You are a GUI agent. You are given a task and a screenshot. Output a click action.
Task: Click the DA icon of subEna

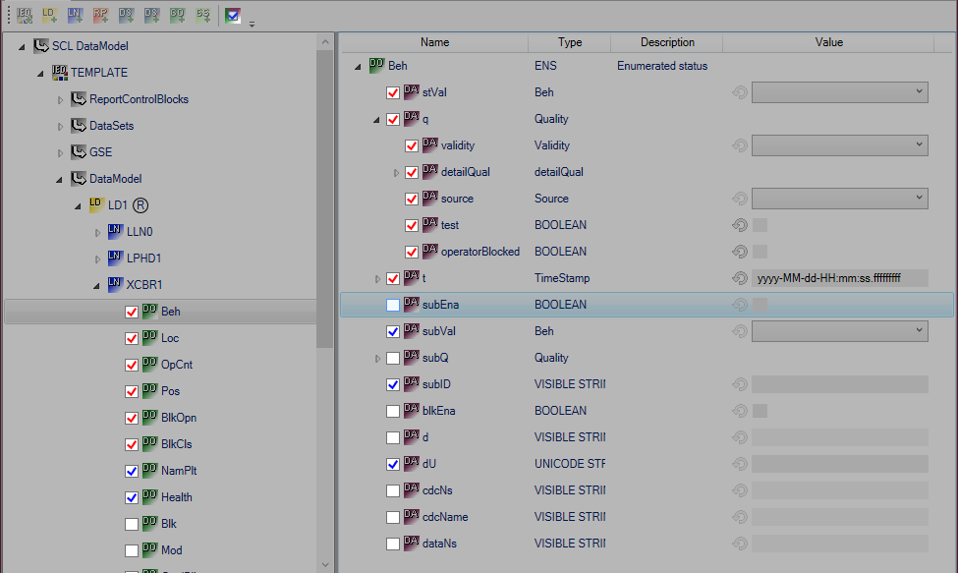tap(411, 304)
